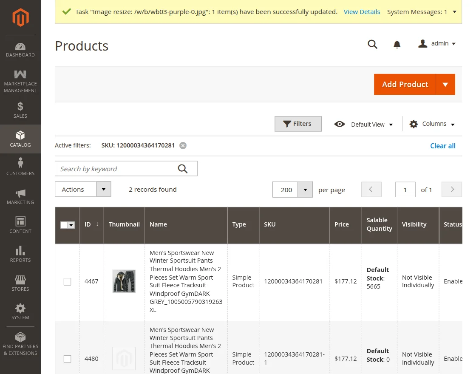476x374 pixels.
Task: Click the notifications bell icon
Action: 397,45
